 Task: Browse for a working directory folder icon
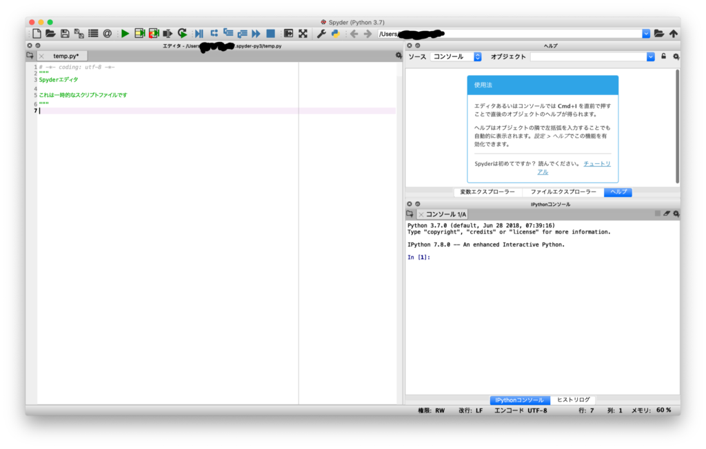(x=659, y=33)
